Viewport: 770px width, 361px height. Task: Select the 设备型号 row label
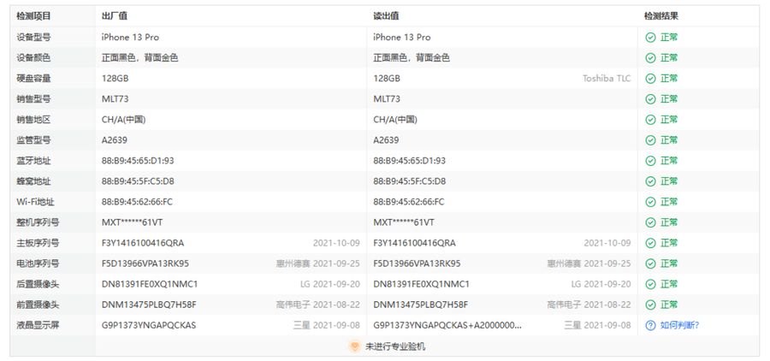tap(33, 38)
